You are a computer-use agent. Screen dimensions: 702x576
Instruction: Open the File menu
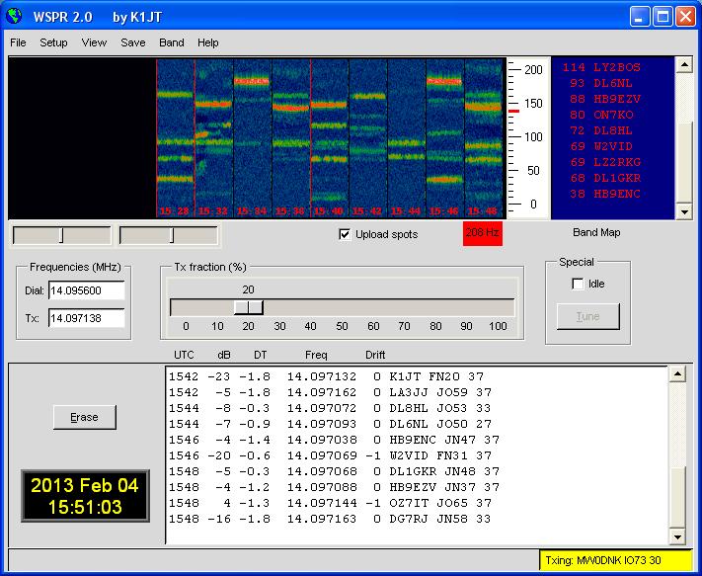pos(18,42)
